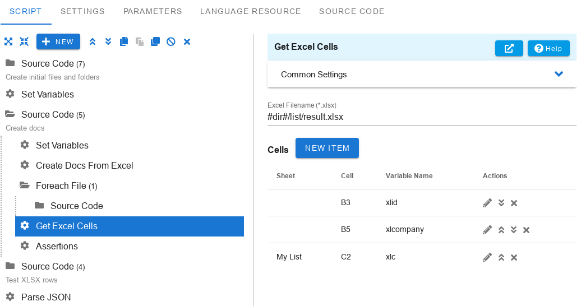Edit the xlid cell row
581x306 pixels.
pos(487,203)
